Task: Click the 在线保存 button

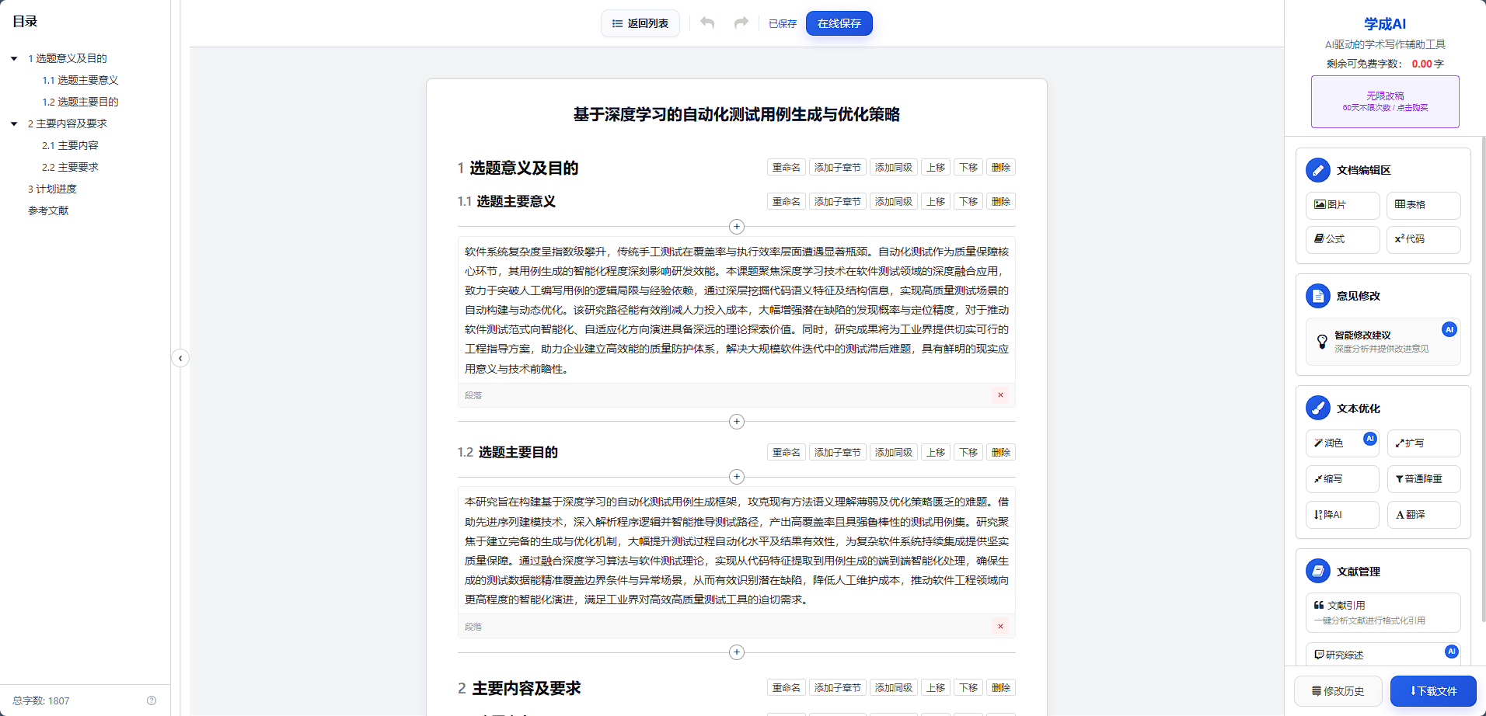Action: pyautogui.click(x=839, y=23)
